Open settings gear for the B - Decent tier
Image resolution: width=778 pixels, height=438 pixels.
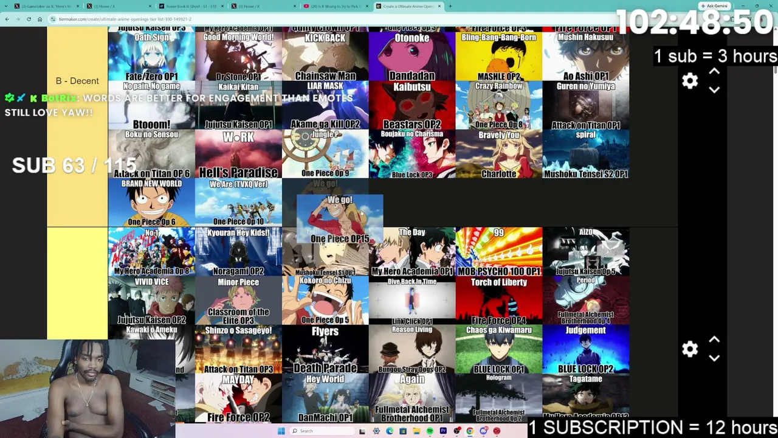(690, 81)
